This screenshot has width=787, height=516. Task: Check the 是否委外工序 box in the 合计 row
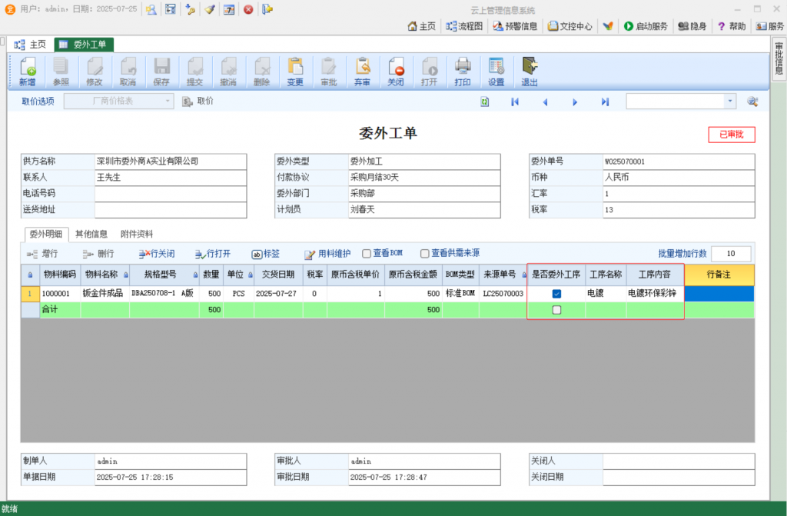tap(556, 310)
